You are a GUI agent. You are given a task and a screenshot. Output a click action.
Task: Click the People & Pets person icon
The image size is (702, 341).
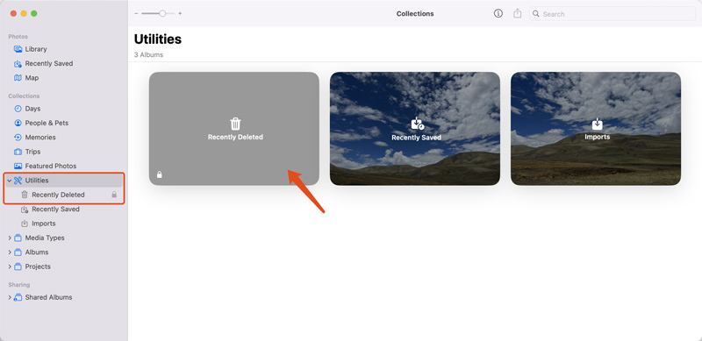tap(18, 123)
